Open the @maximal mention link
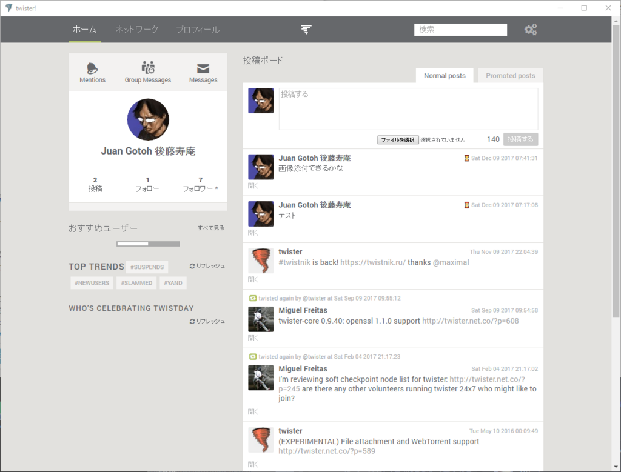The image size is (621, 472). pos(451,262)
